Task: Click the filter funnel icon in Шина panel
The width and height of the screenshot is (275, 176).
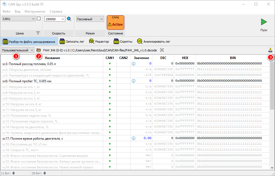Action: (x=38, y=33)
